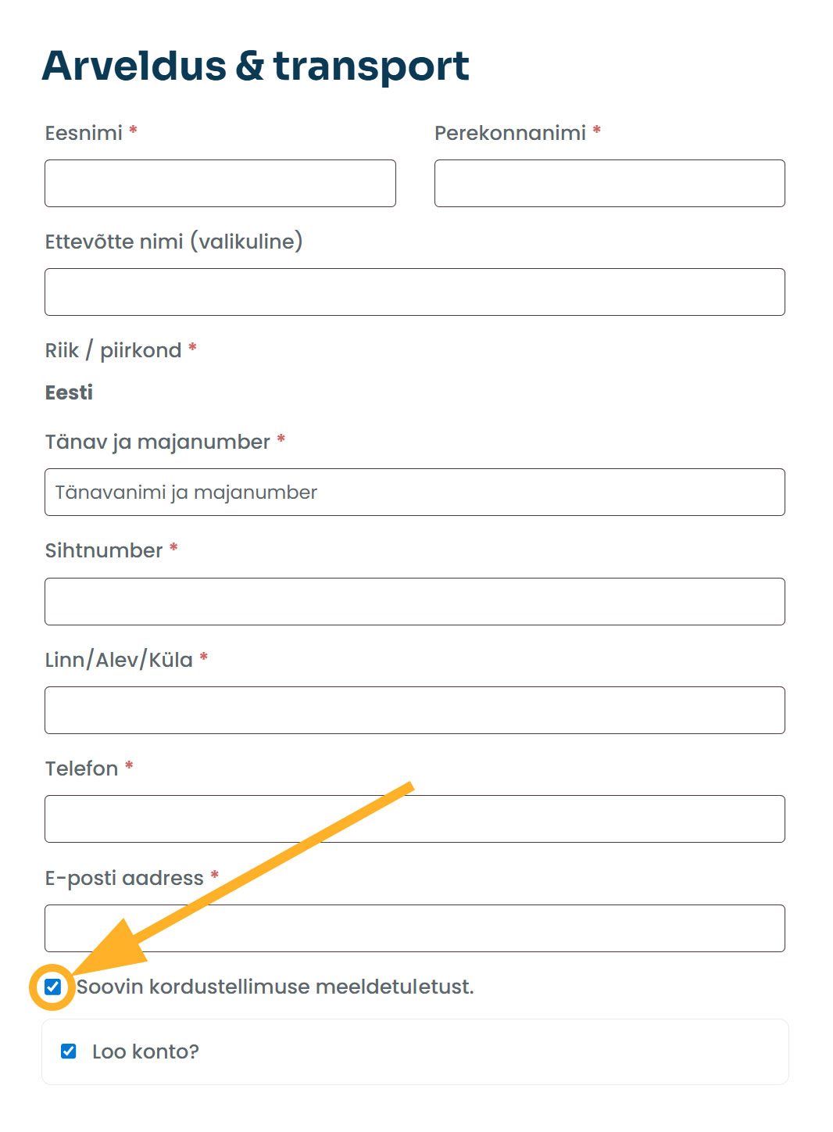Click the Ettevõtte nimi input field

tap(414, 292)
